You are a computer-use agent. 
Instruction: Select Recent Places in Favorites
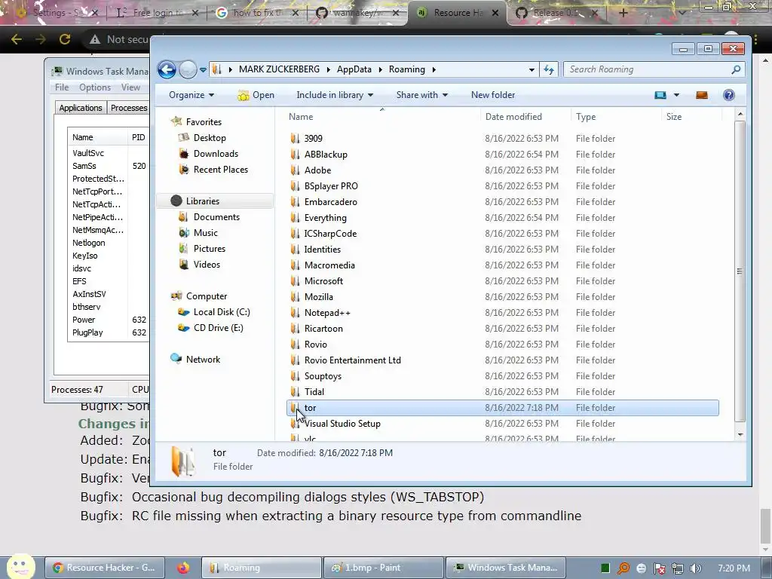221,170
